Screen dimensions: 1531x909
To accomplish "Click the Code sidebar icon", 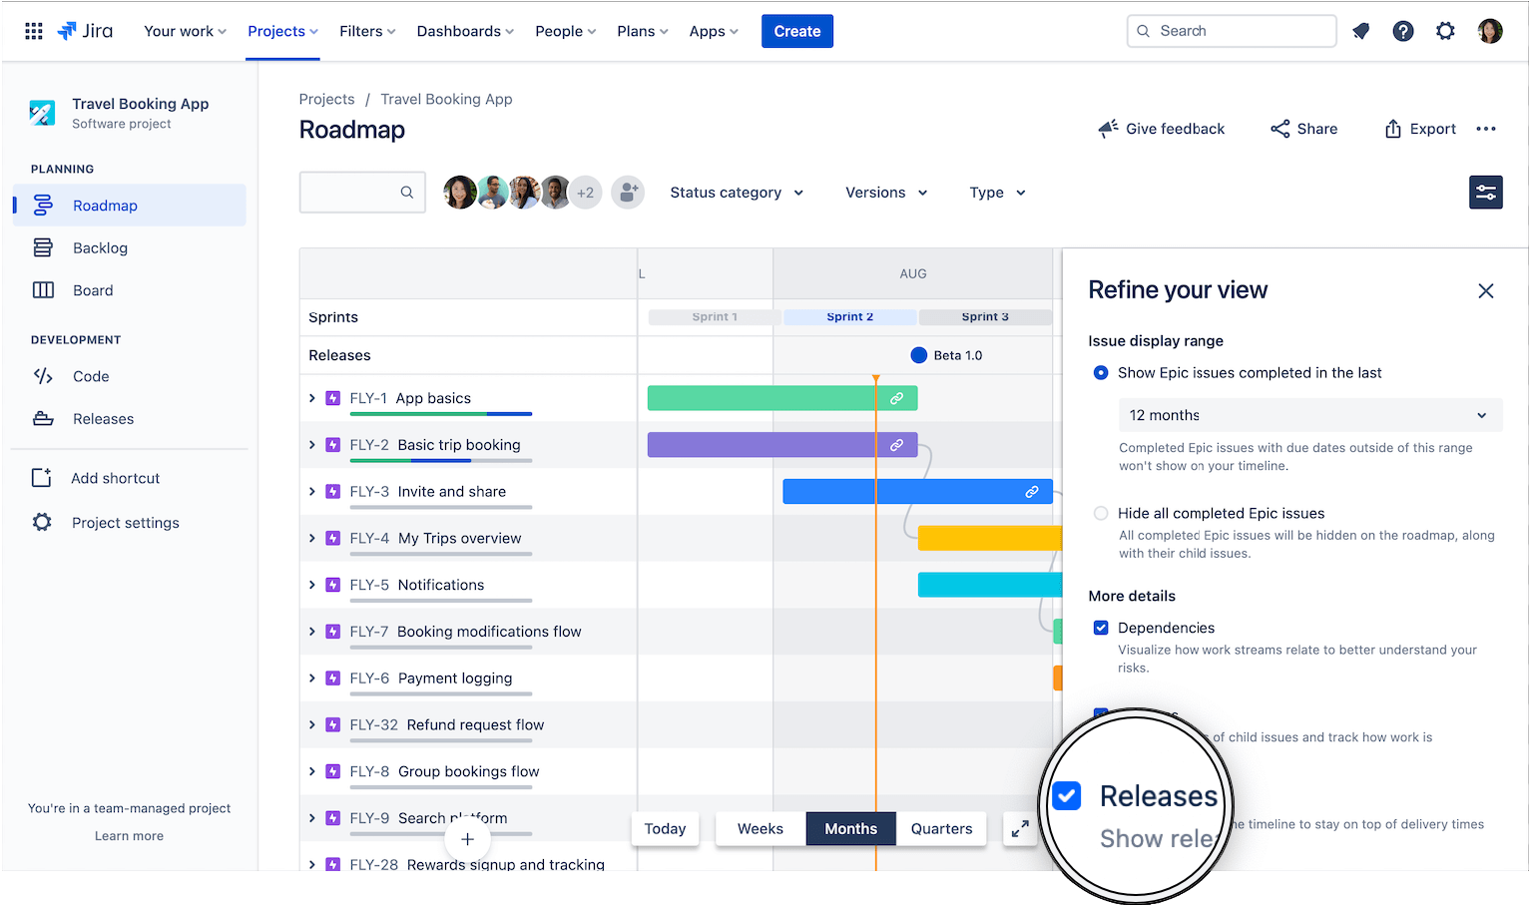I will pyautogui.click(x=42, y=376).
